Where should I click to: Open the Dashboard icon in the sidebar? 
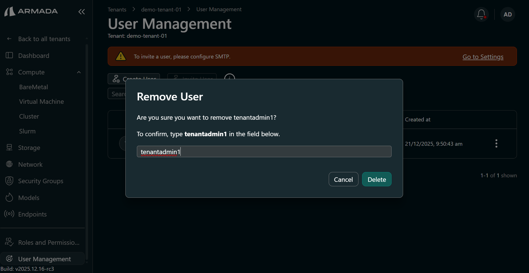9,55
